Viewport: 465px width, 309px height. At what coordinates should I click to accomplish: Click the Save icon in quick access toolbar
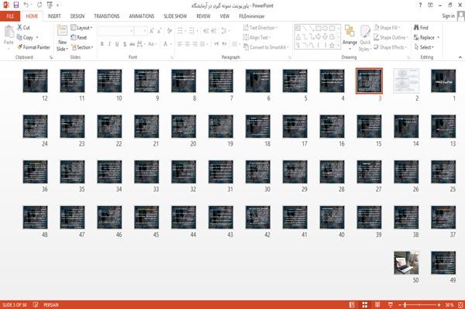pos(16,5)
